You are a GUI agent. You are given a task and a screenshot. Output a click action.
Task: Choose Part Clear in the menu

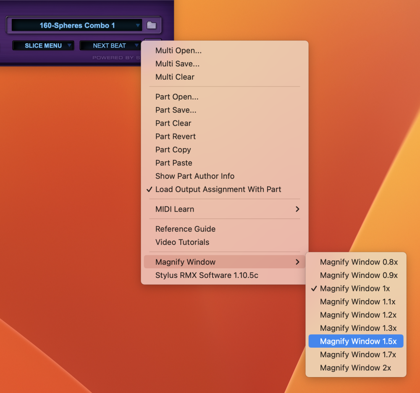(224, 123)
